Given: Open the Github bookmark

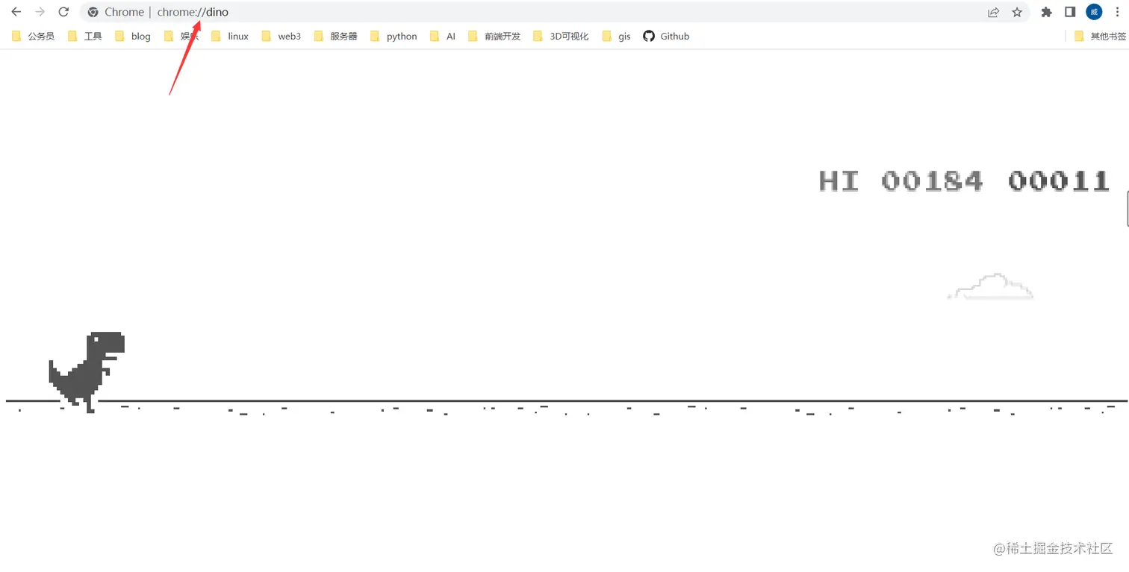Looking at the screenshot, I should click(666, 36).
